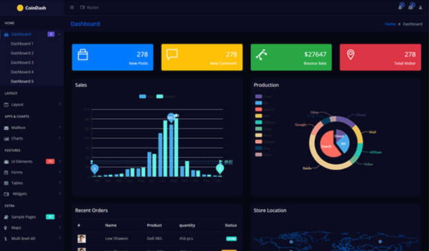Click Lew Shawon's avatar thumbnail
Screen dimensions: 429x251
82,238
